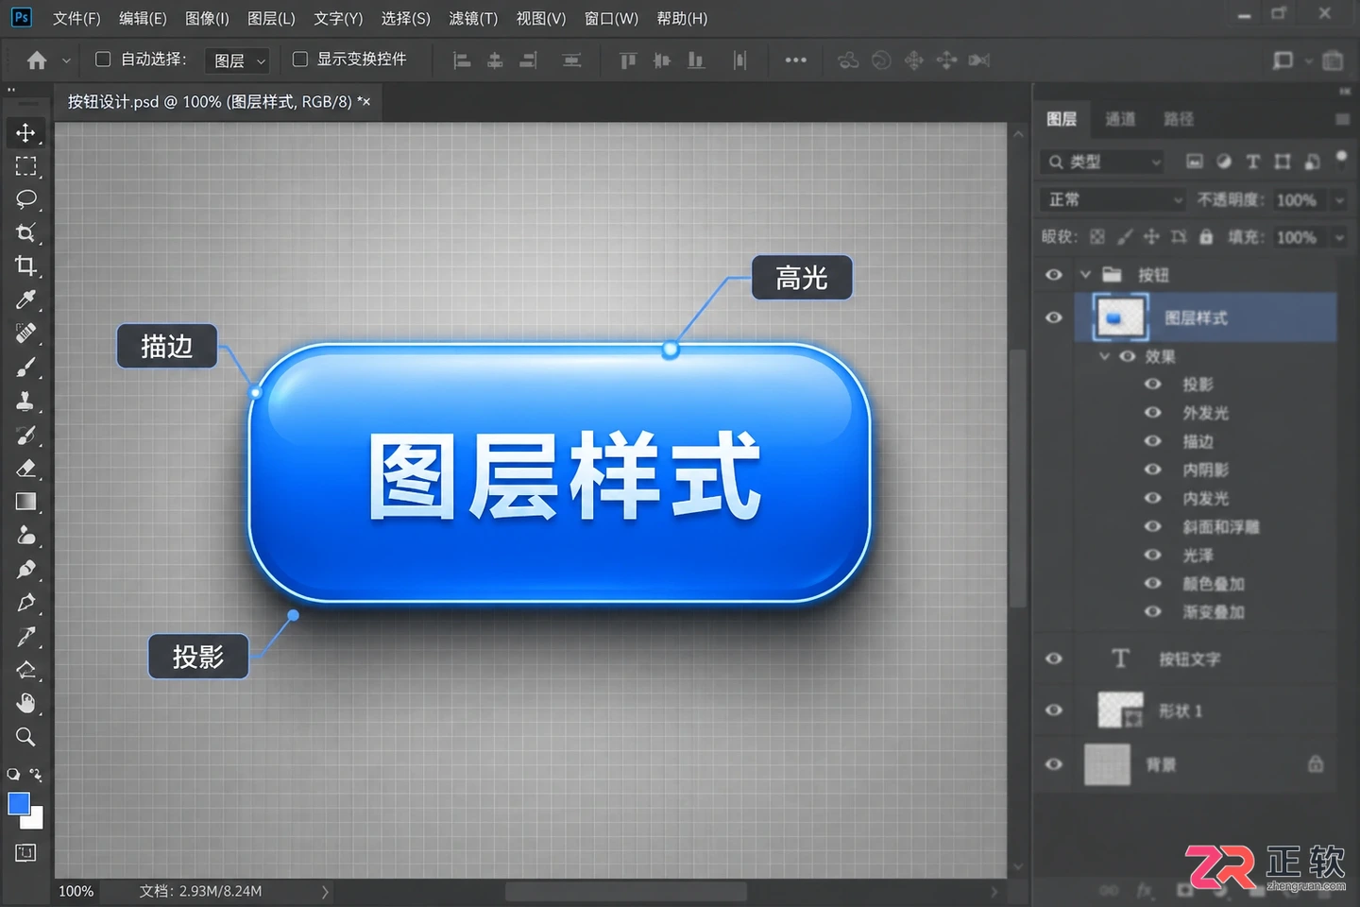
Task: Open the Home icon dropdown arrow
Action: [x=66, y=60]
